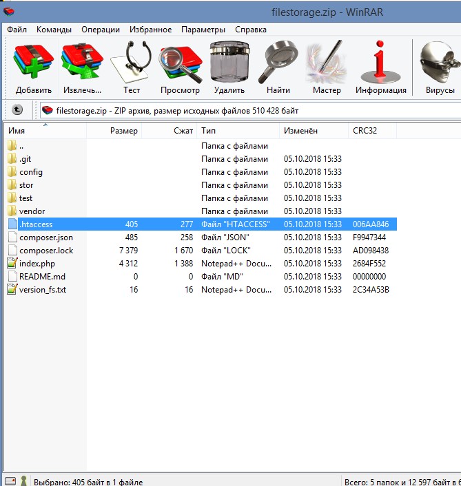
Task: Click the Удалить (Delete) jar icon
Action: click(229, 61)
